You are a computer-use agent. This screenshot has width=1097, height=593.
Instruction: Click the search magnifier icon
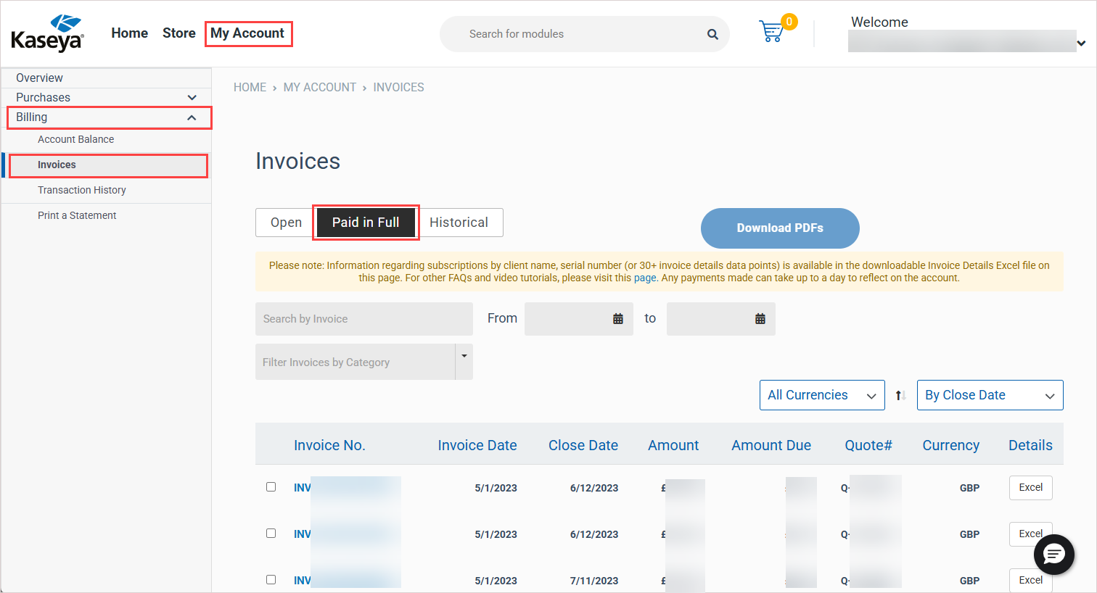click(x=712, y=34)
